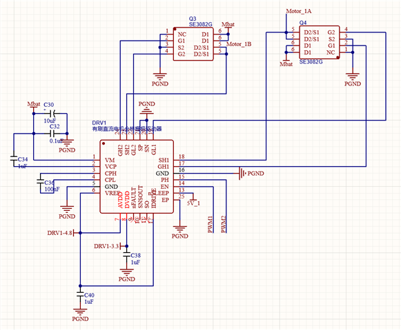
Task: Select the Q4 SE3082G MOSFET component
Action: [x=320, y=42]
